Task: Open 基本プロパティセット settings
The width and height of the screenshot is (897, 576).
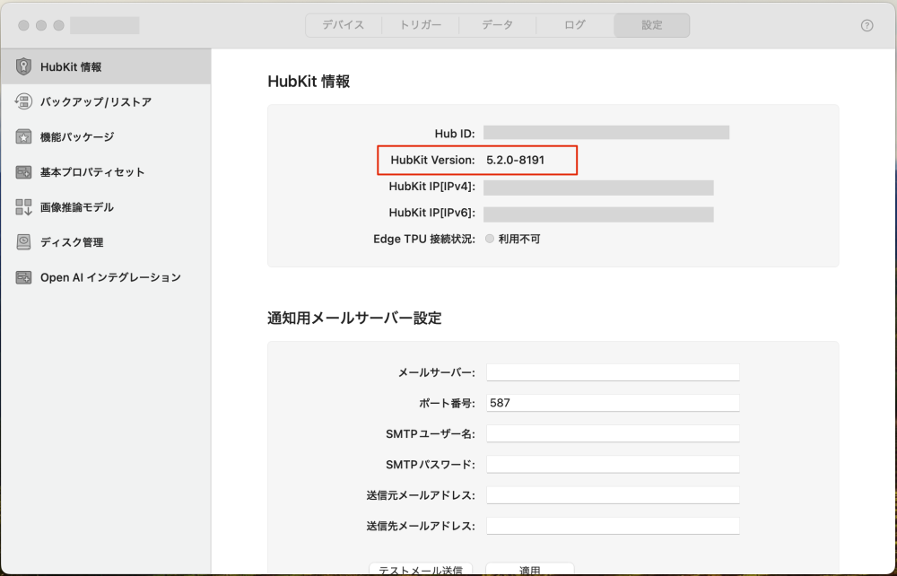Action: tap(106, 171)
